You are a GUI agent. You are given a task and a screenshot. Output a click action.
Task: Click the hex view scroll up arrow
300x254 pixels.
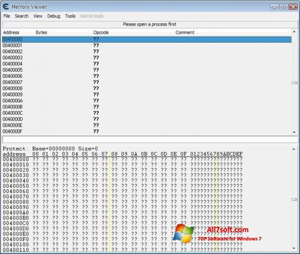pos(294,149)
